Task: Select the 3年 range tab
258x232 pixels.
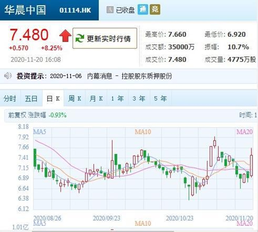Action: pos(139,98)
